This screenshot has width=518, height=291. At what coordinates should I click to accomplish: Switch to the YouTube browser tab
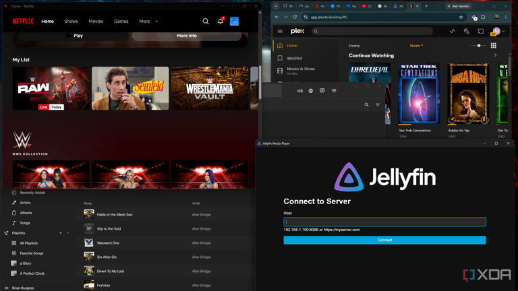[x=366, y=6]
